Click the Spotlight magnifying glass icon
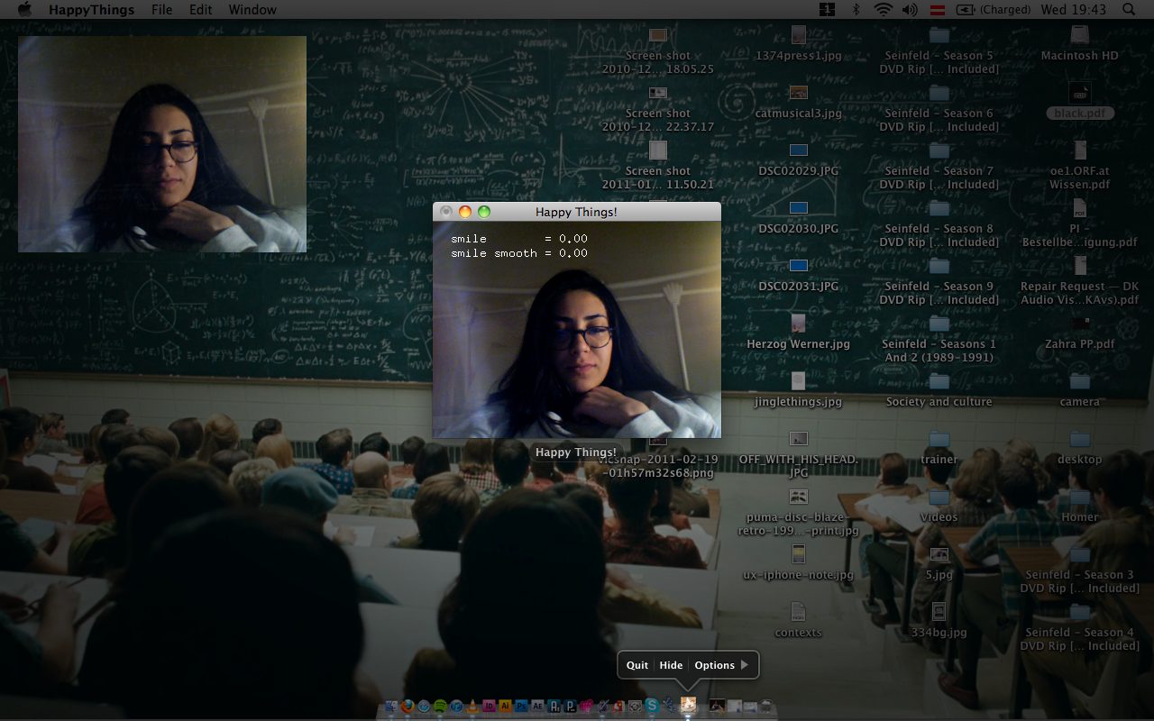 (x=1129, y=10)
